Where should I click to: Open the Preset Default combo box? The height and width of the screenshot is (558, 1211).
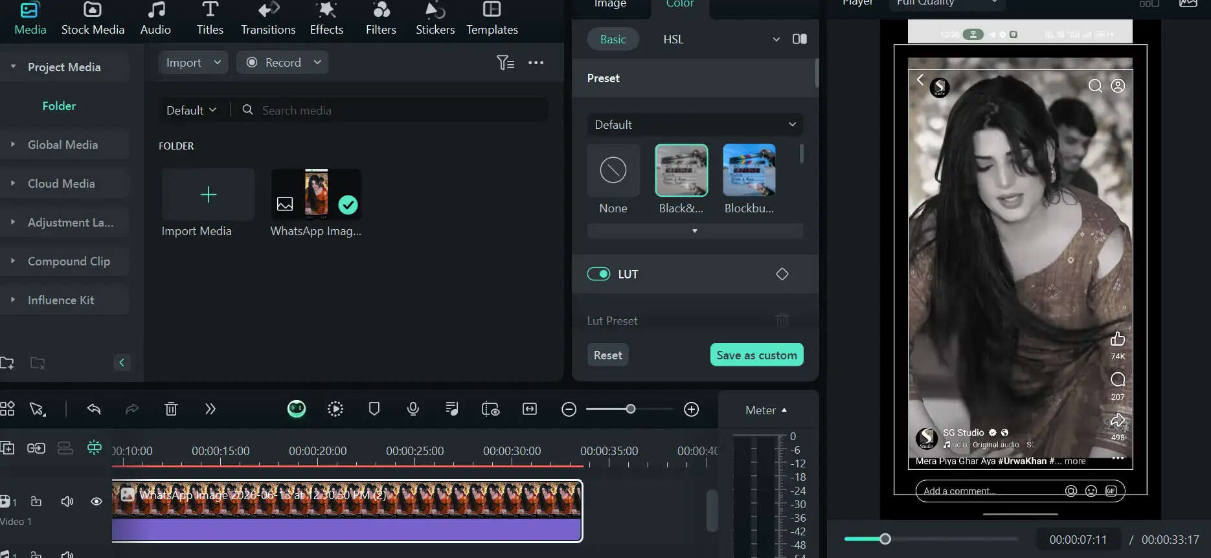(x=695, y=124)
